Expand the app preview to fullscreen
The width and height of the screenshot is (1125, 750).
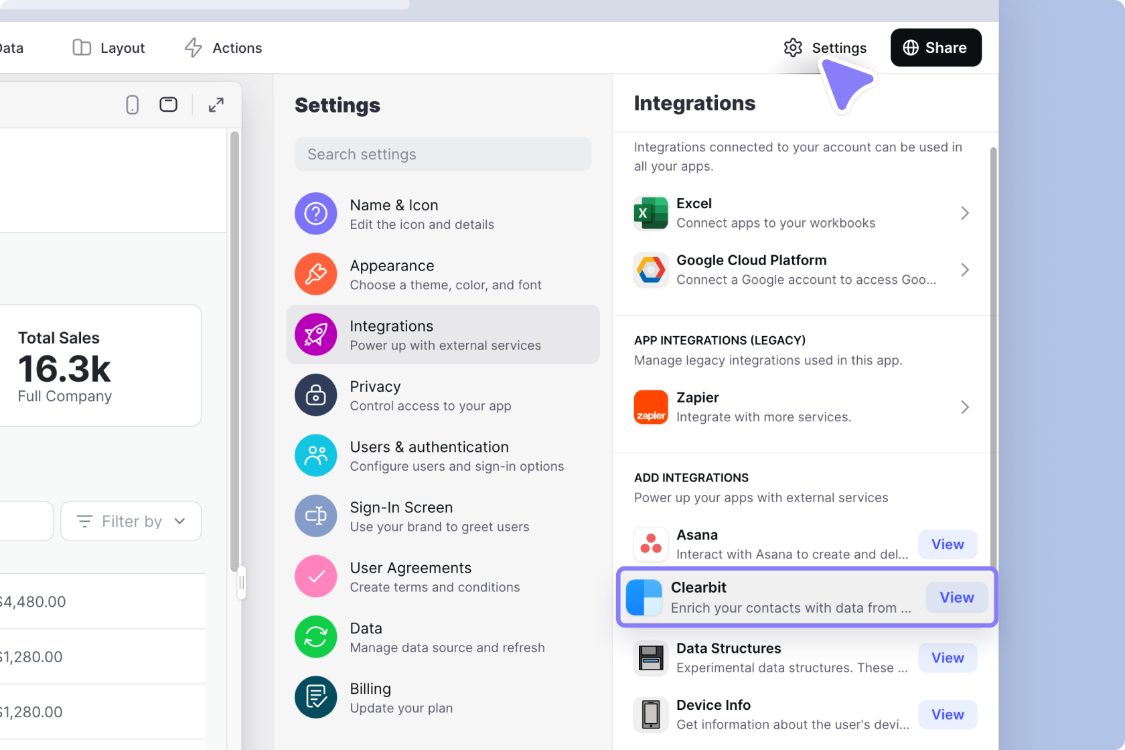(x=216, y=104)
